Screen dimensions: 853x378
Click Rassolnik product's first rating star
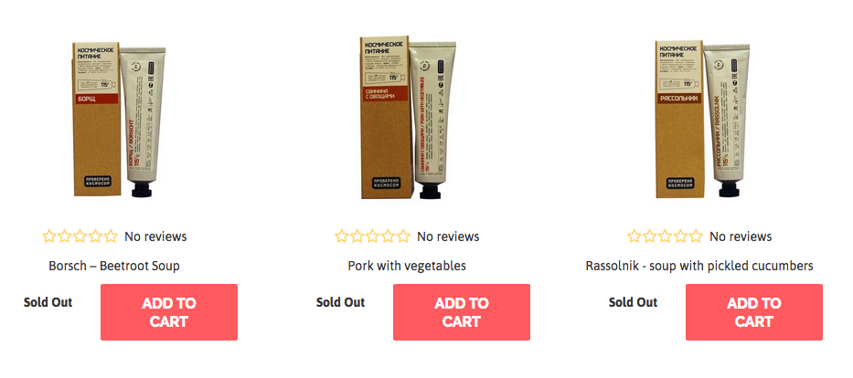point(634,236)
